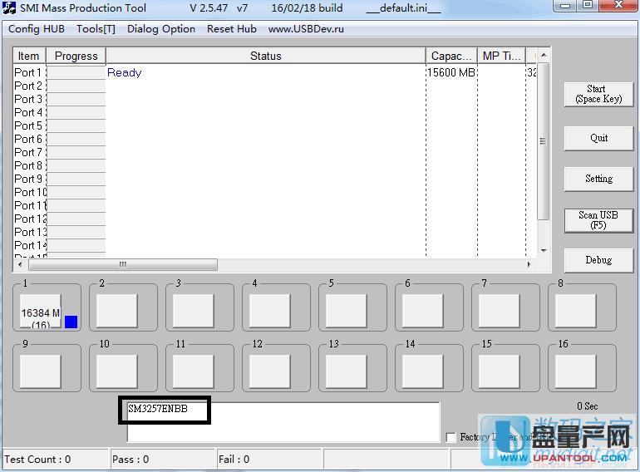Click the Quit button
The height and width of the screenshot is (472, 640).
tap(598, 138)
